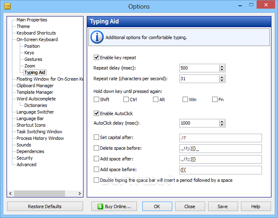Click Restore Defaults button
Viewport: 278px width, 218px height.
click(45, 206)
